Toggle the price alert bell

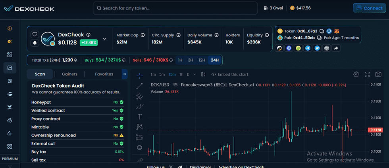click(x=35, y=43)
